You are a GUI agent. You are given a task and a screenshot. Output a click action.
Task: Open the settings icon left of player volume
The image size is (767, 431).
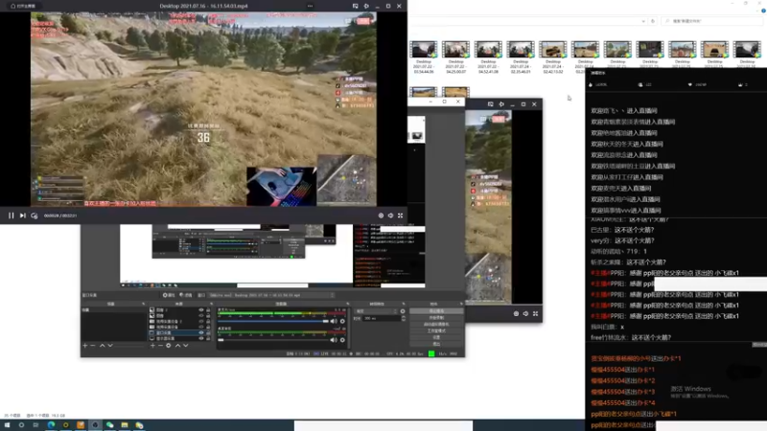(381, 215)
